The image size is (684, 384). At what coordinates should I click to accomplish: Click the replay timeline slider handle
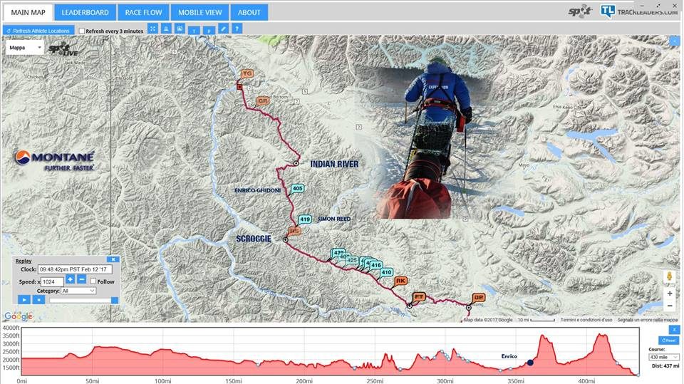[115, 300]
